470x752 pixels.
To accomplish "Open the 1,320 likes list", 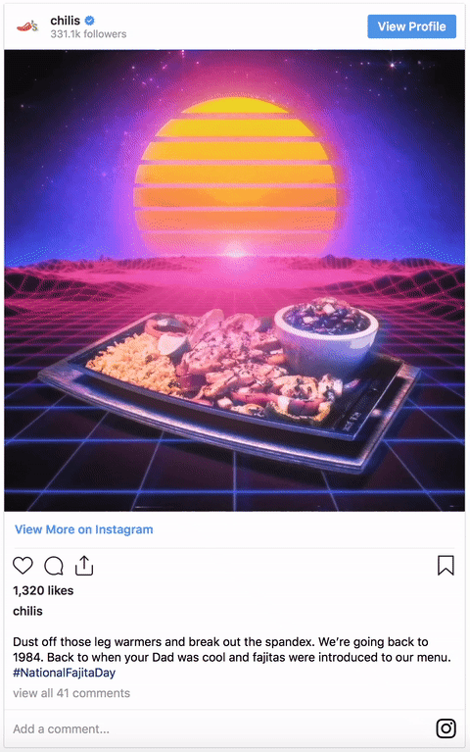I will tap(43, 590).
